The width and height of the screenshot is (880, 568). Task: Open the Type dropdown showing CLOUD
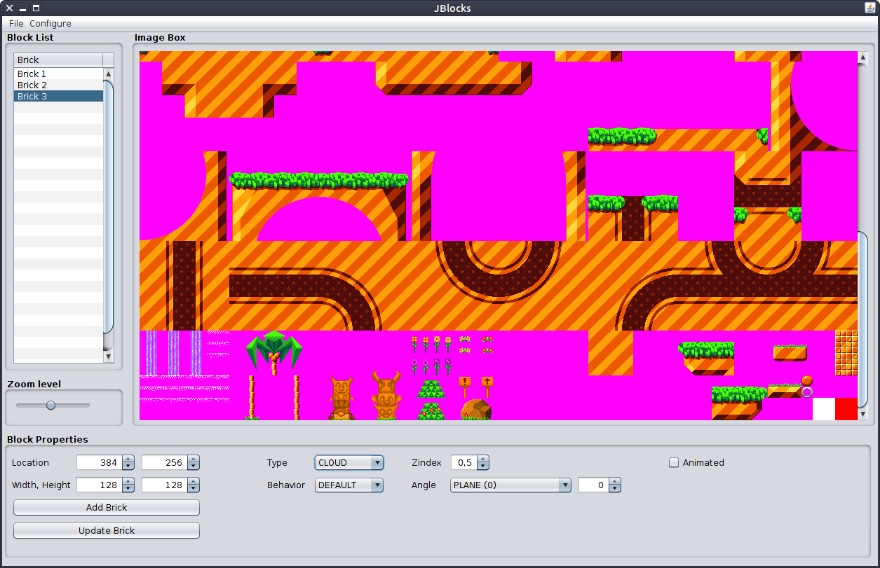(349, 462)
